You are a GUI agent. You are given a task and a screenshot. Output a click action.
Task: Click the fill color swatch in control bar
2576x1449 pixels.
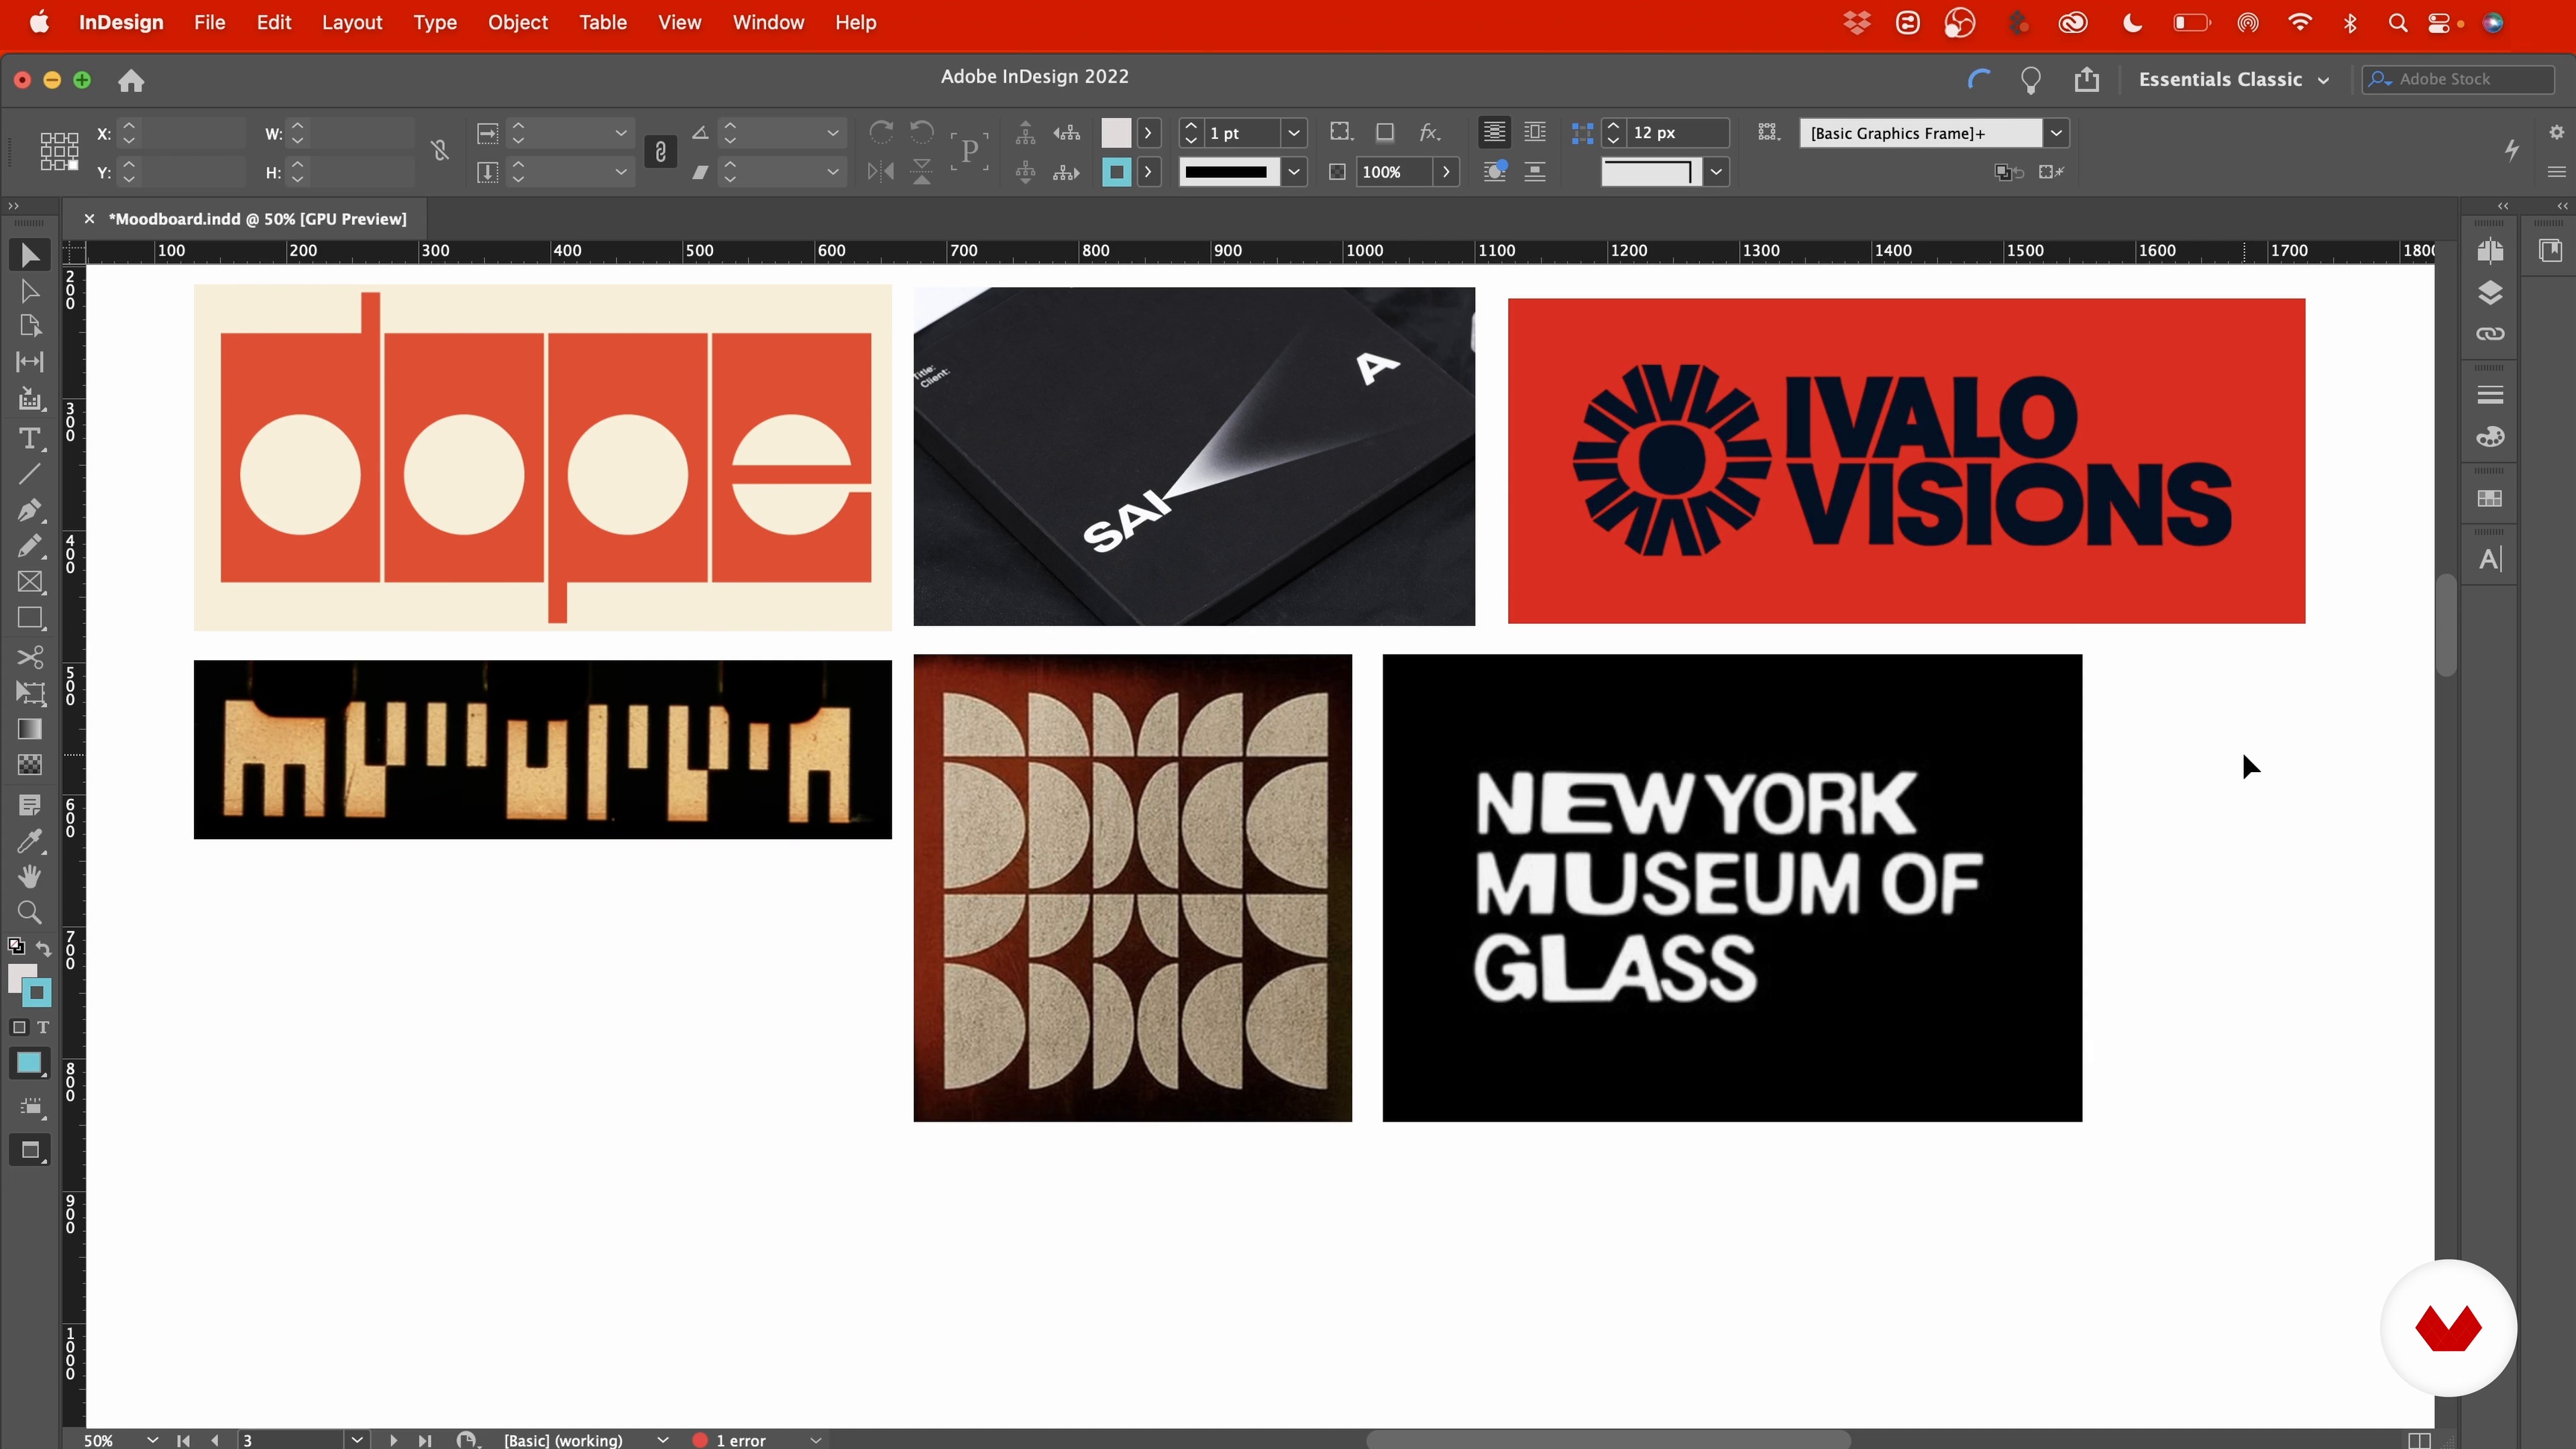tap(1116, 133)
